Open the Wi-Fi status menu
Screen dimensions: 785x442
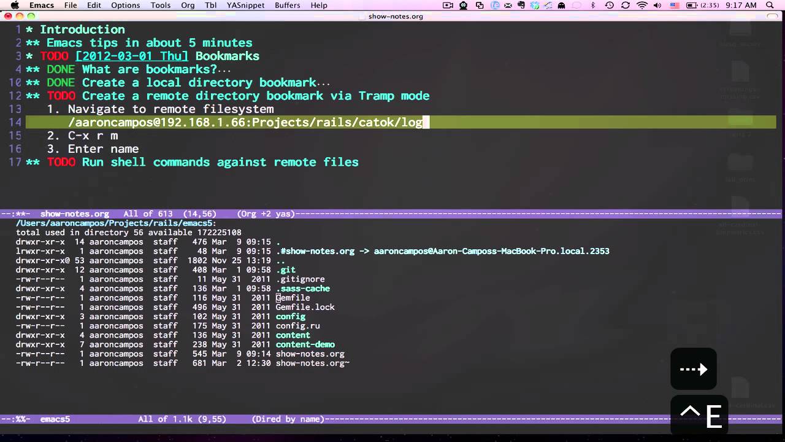(x=642, y=5)
